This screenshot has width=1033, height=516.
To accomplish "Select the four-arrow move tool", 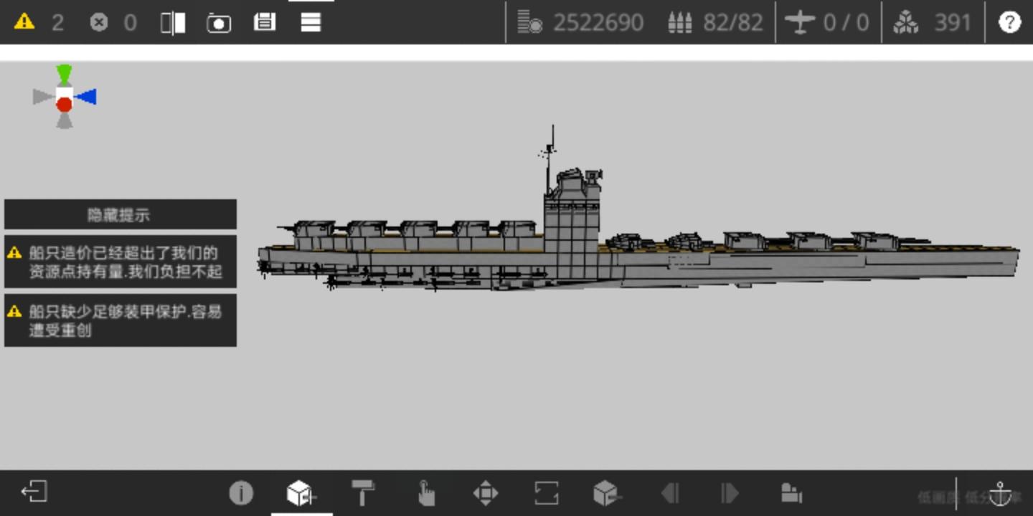I will pos(486,493).
